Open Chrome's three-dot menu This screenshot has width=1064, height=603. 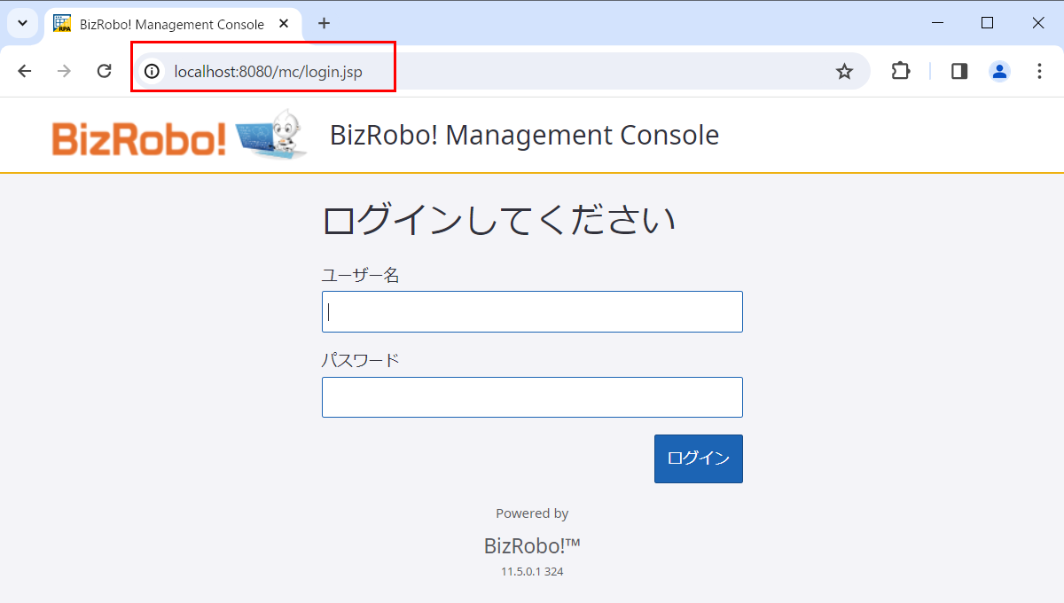coord(1039,71)
